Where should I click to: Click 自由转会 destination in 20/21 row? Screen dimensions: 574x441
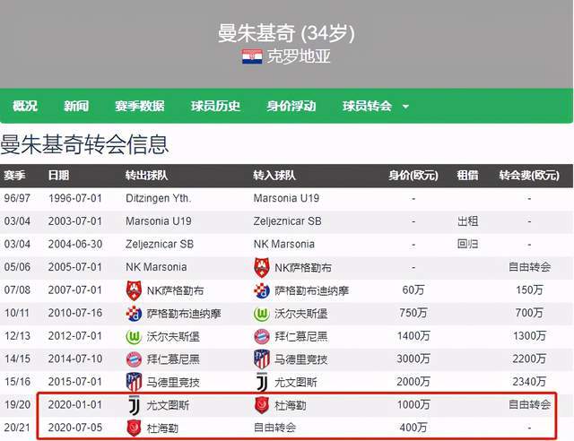tap(274, 428)
